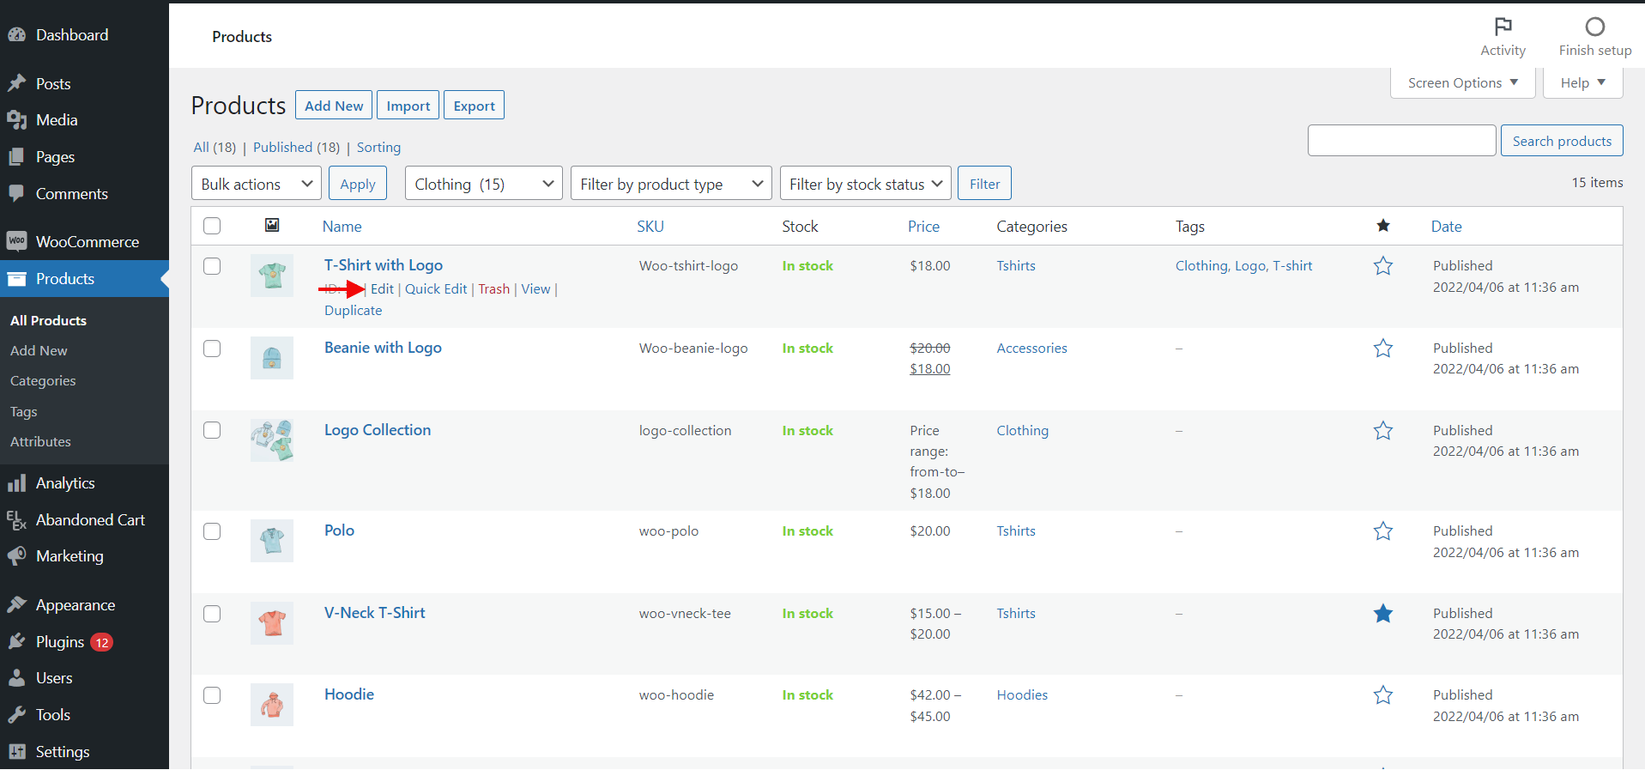Screen dimensions: 1645x770
Task: Open the Bulk actions dropdown
Action: [x=257, y=184]
